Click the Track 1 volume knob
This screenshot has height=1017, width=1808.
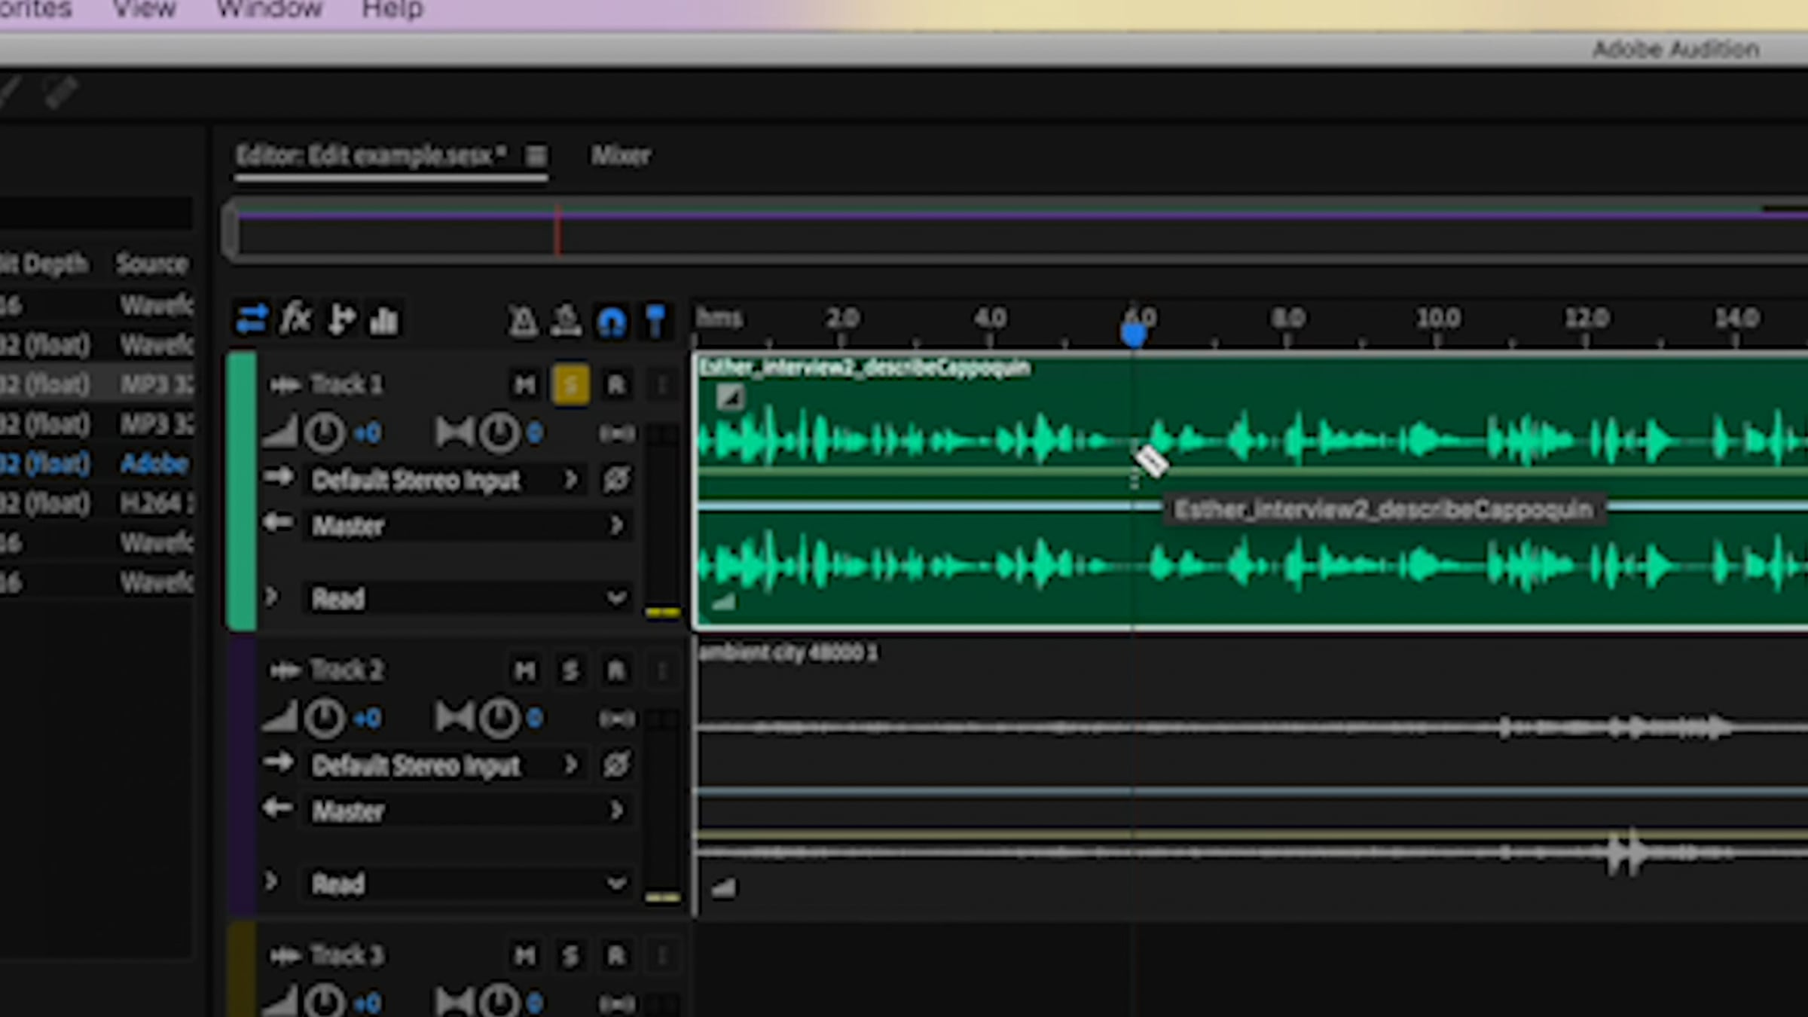[325, 433]
